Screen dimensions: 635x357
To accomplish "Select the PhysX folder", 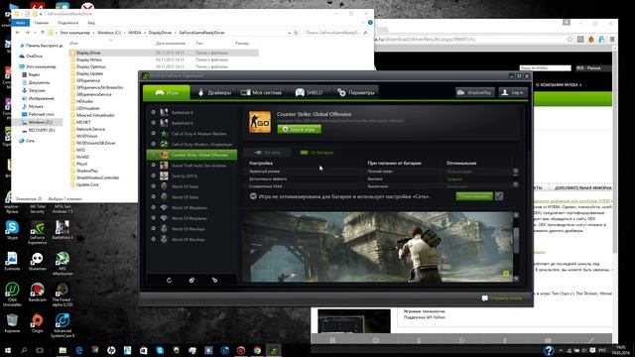I will point(81,164).
